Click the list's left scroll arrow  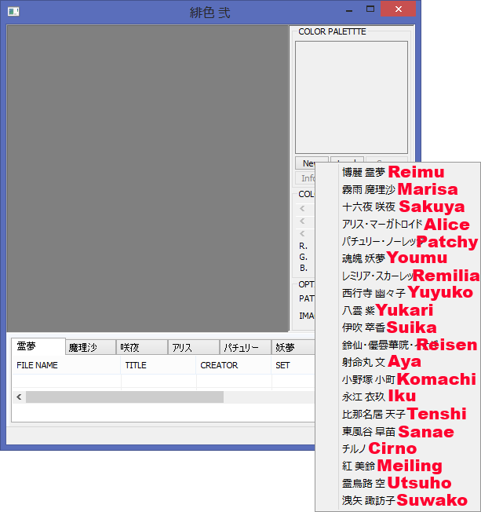pos(19,397)
